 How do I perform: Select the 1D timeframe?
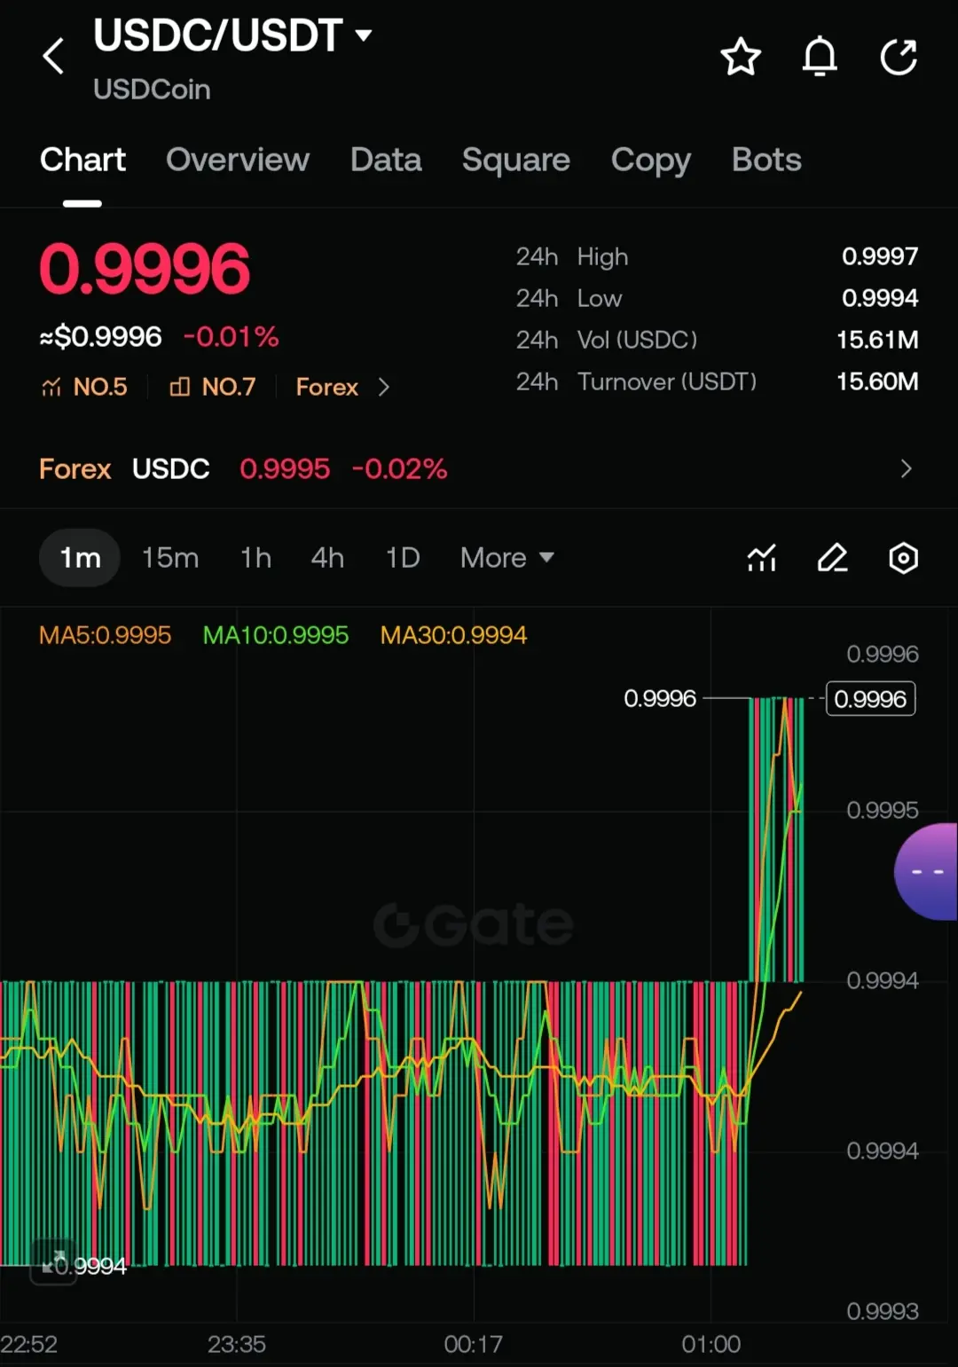pyautogui.click(x=403, y=558)
